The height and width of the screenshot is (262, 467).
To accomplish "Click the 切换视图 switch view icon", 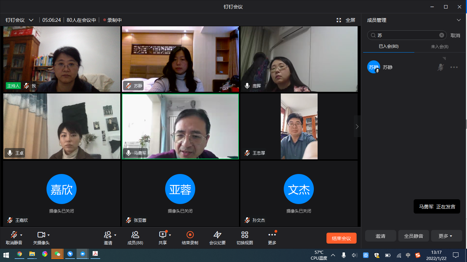I will click(x=244, y=235).
